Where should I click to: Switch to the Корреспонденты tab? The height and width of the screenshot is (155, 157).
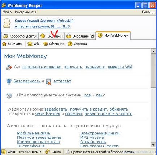coord(20,36)
